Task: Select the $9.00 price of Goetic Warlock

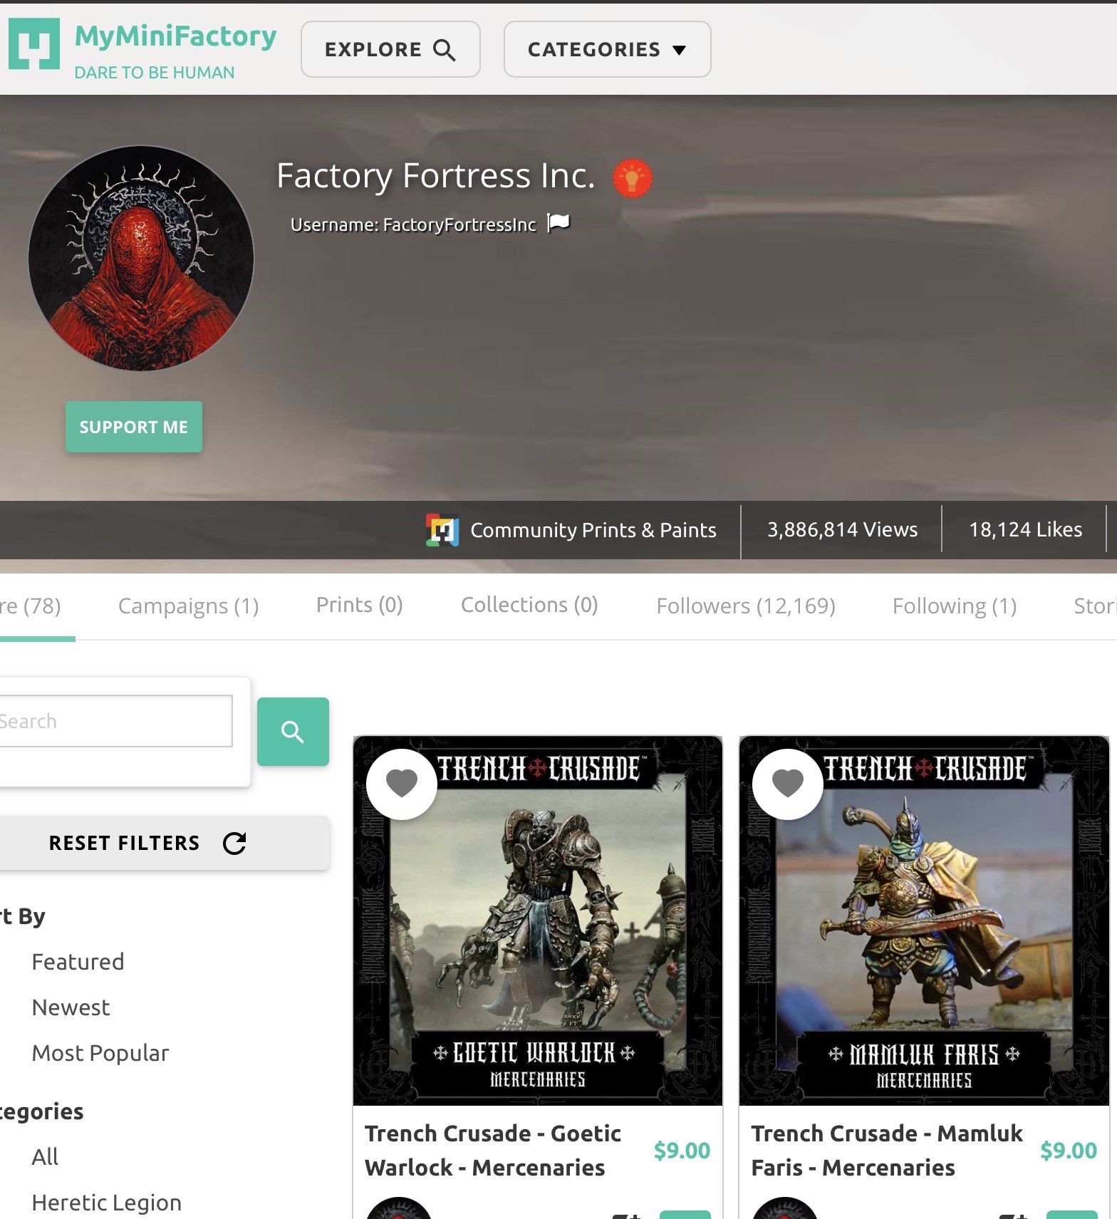Action: tap(682, 1150)
